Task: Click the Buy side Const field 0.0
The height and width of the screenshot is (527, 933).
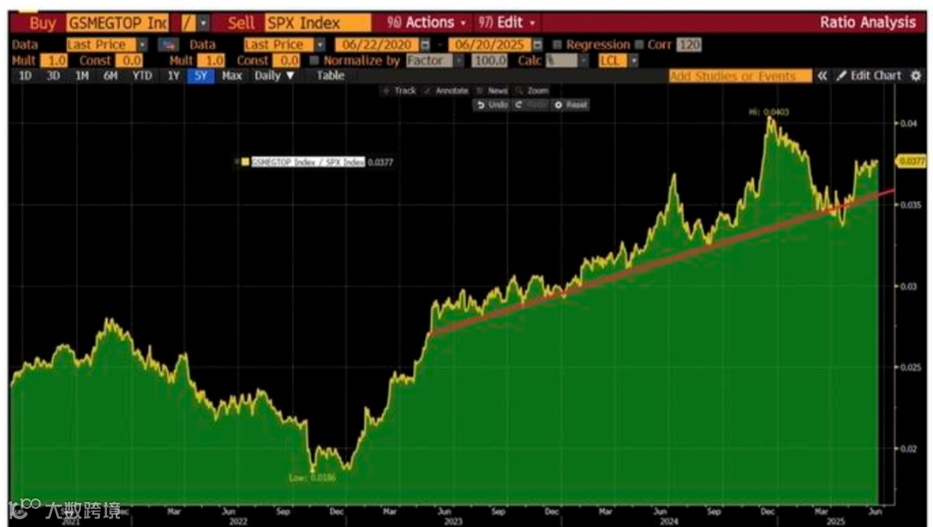Action: tap(129, 60)
